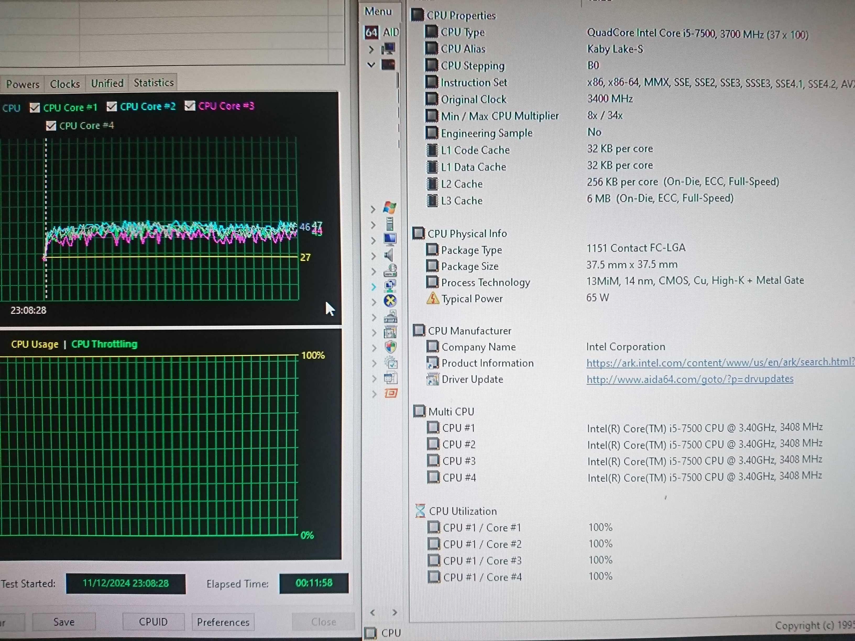This screenshot has height=641, width=855.
Task: Toggle the CPU Core #3 checkbox
Action: (x=189, y=106)
